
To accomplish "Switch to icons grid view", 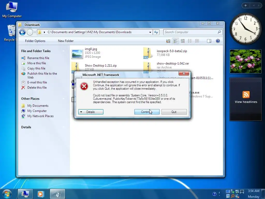I will coord(182,41).
